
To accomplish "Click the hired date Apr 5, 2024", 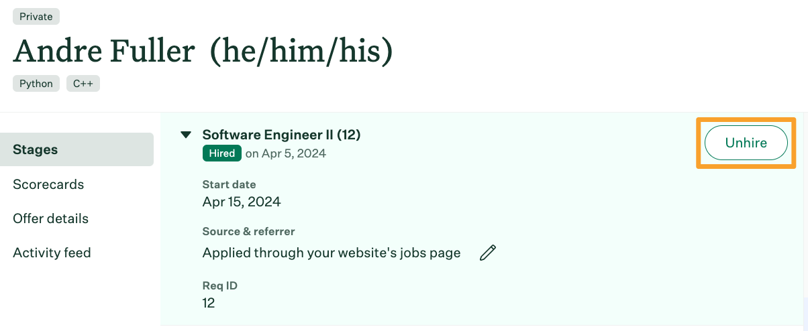I will [x=286, y=153].
